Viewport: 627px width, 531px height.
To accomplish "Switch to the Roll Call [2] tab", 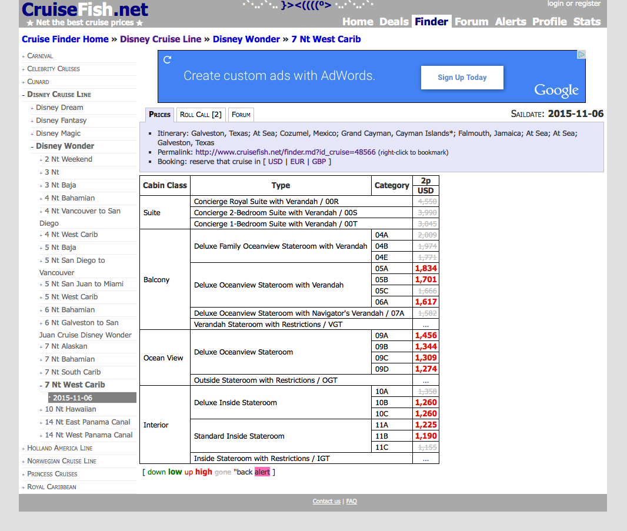I will coord(201,115).
